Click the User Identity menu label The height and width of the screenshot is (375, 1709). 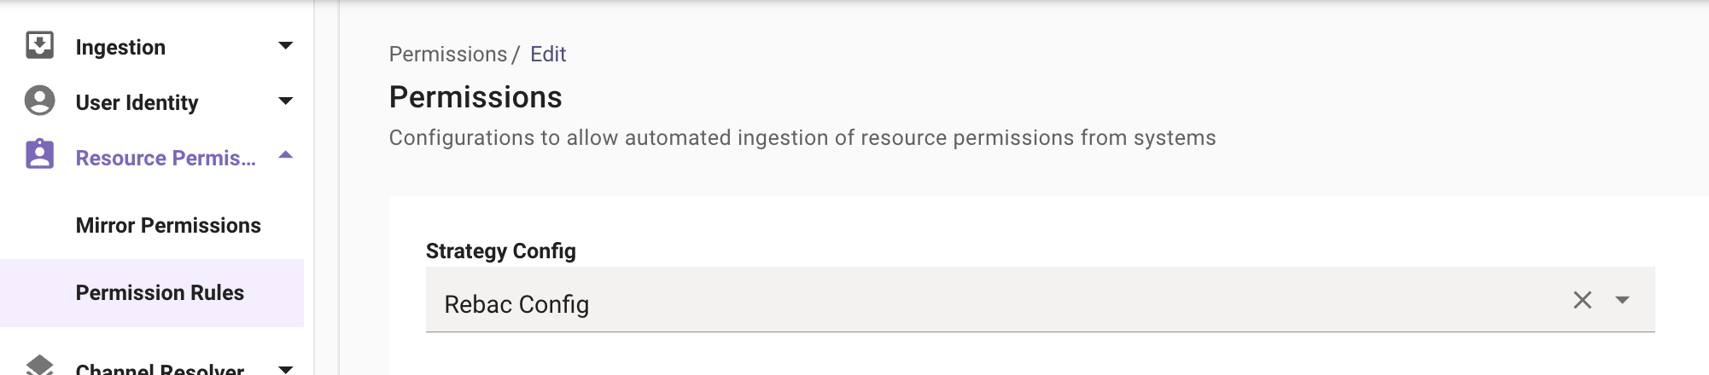click(x=137, y=103)
